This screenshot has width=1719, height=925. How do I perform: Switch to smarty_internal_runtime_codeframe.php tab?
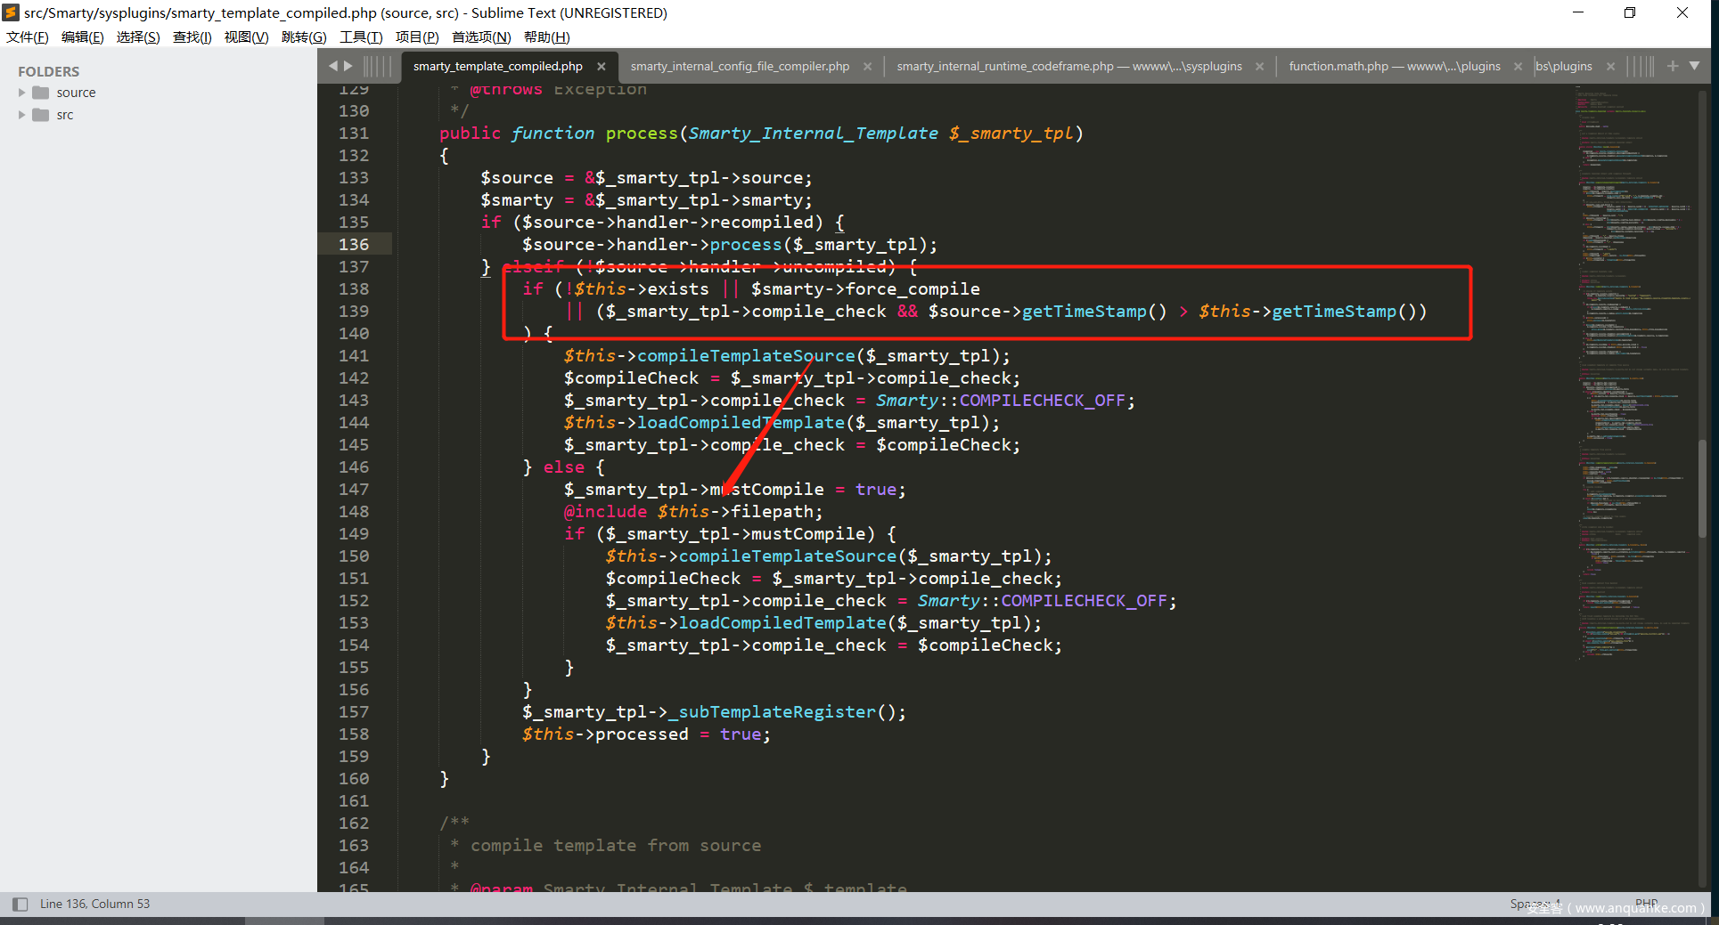pyautogui.click(x=1068, y=67)
